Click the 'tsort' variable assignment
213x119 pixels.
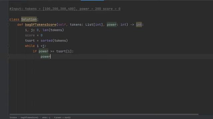(30, 41)
